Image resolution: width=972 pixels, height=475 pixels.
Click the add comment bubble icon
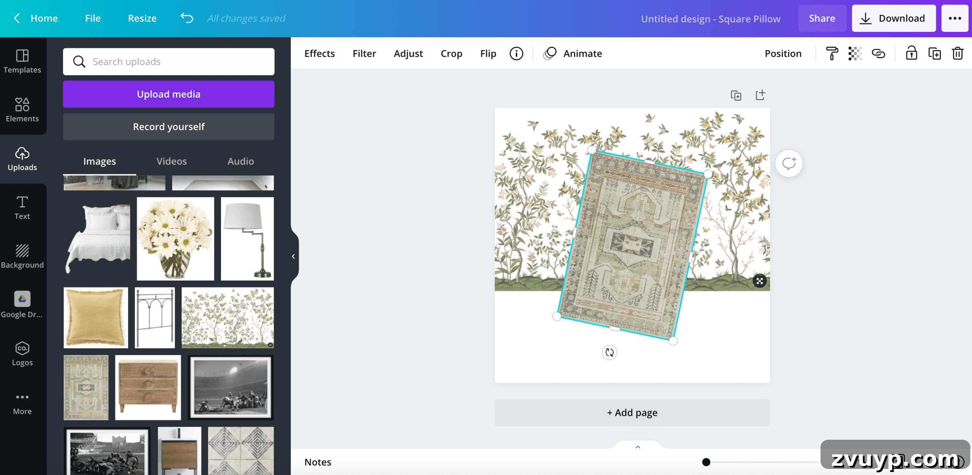pos(789,164)
